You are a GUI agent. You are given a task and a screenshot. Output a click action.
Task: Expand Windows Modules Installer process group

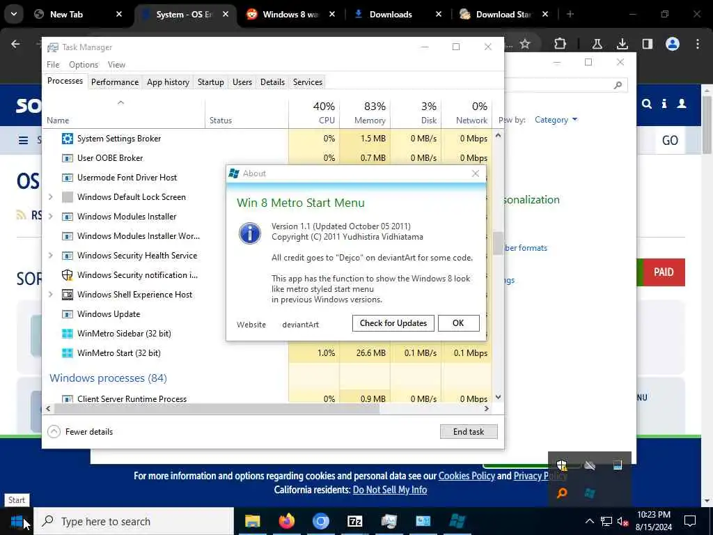point(50,217)
